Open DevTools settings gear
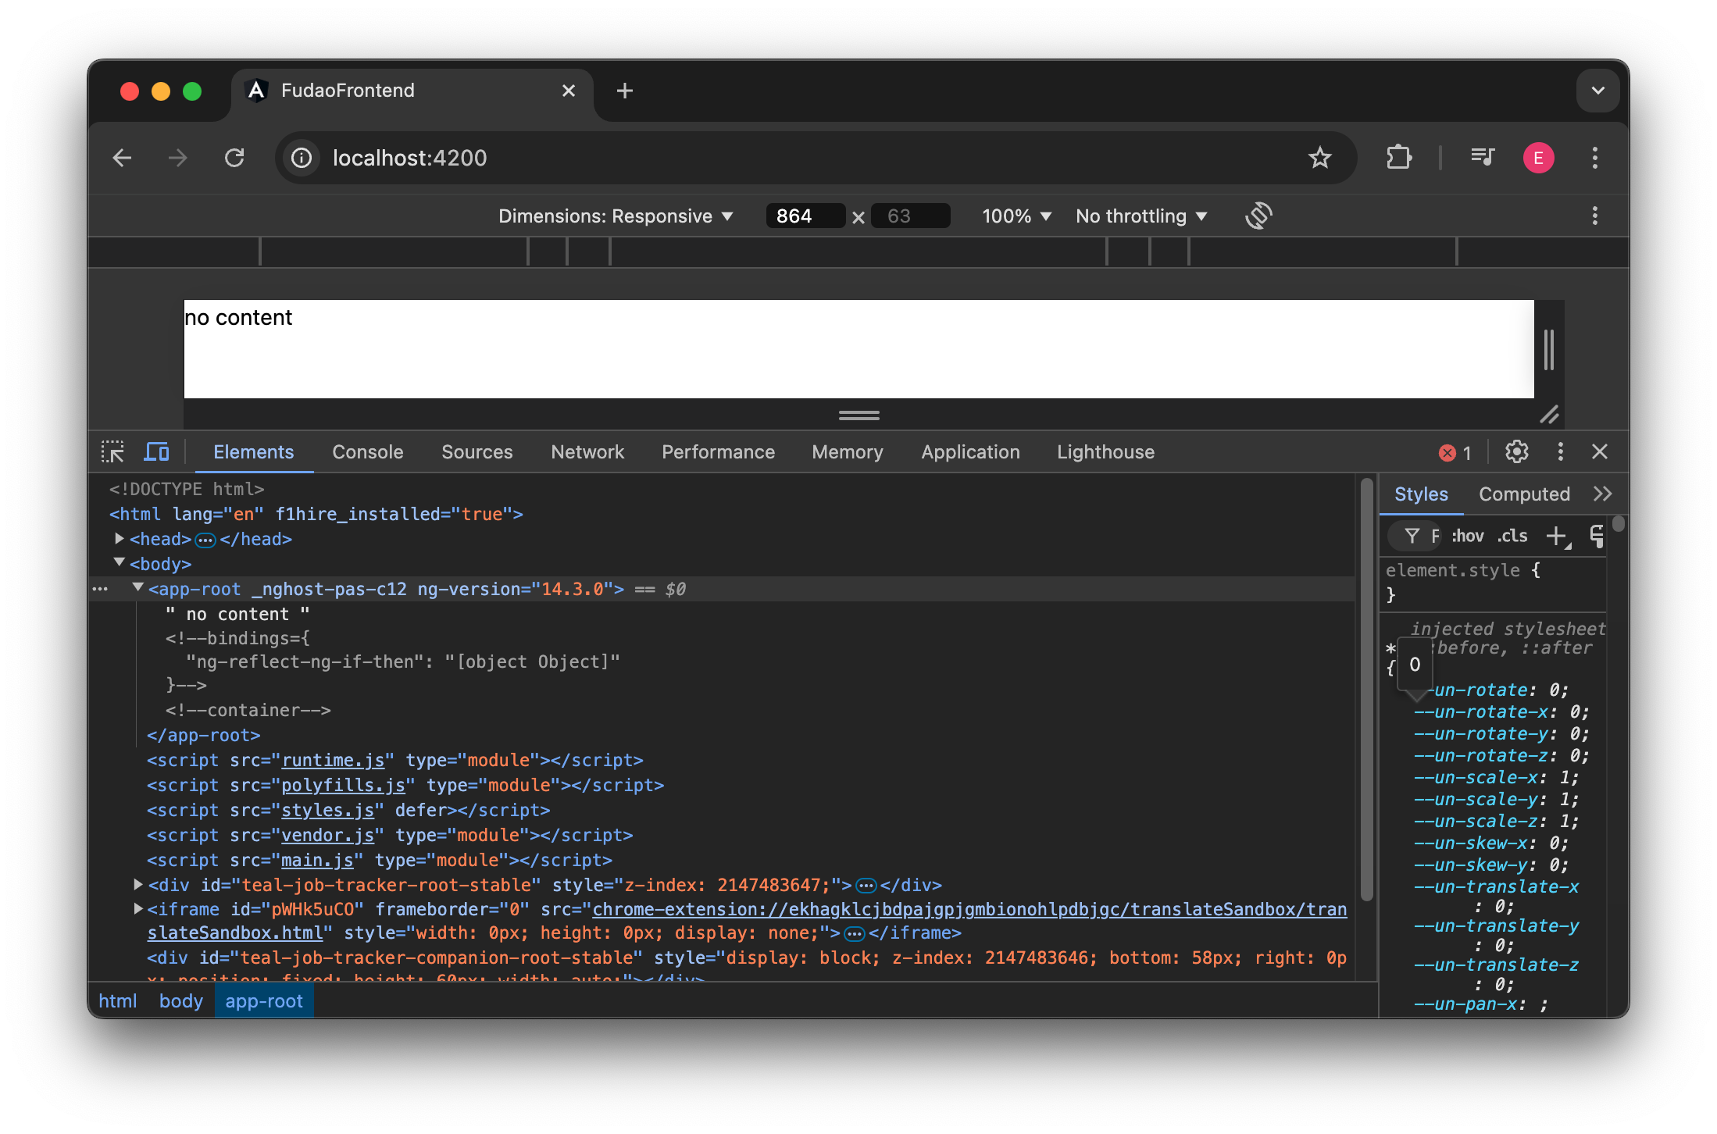1717x1134 pixels. coord(1516,451)
